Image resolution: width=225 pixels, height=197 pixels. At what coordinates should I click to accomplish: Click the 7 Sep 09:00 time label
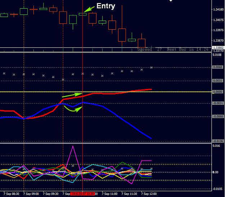(x=31, y=194)
